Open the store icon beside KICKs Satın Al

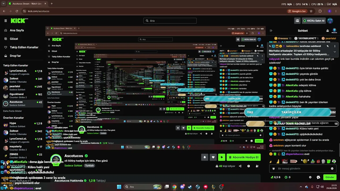pos(297,21)
